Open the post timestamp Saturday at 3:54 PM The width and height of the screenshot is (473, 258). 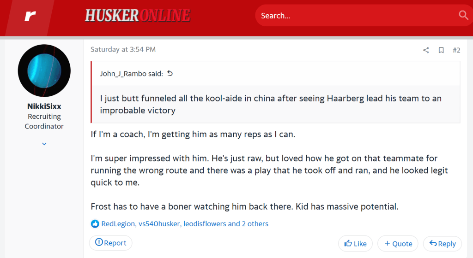point(123,49)
